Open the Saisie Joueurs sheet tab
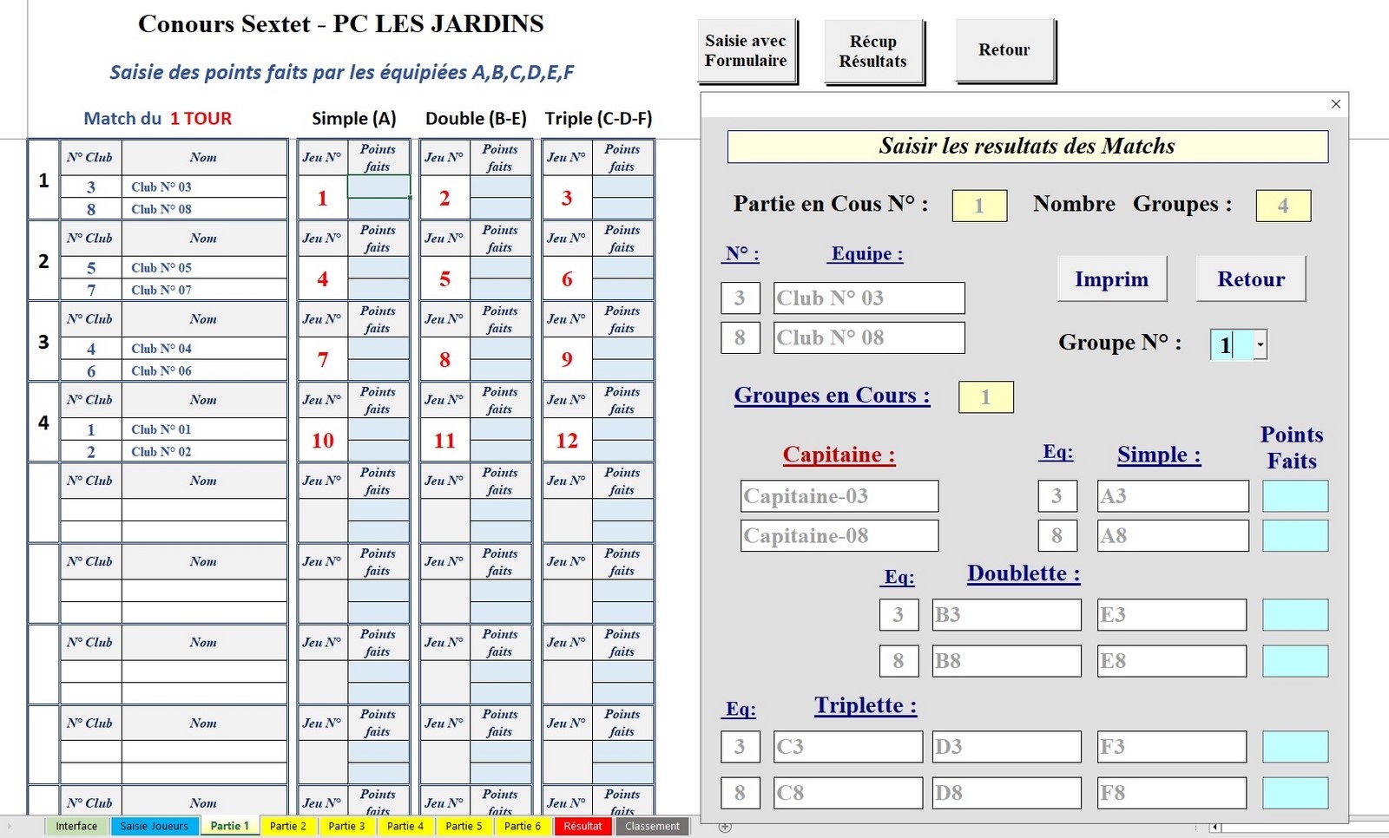Viewport: 1389px width, 838px height. (x=154, y=826)
